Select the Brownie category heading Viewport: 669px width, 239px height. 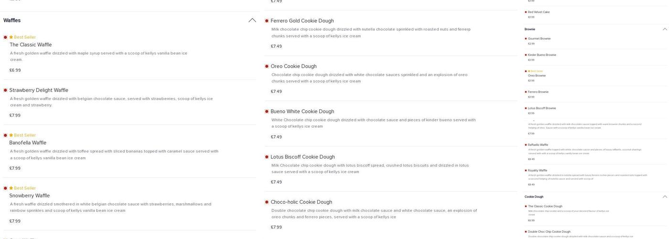[x=529, y=29]
